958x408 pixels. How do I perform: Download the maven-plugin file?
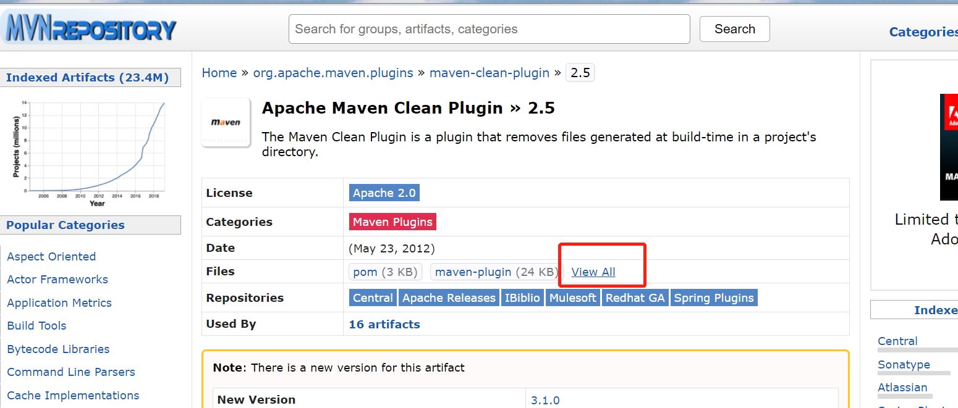click(496, 272)
